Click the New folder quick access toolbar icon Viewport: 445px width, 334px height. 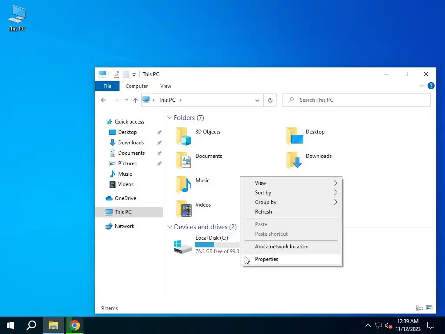126,74
